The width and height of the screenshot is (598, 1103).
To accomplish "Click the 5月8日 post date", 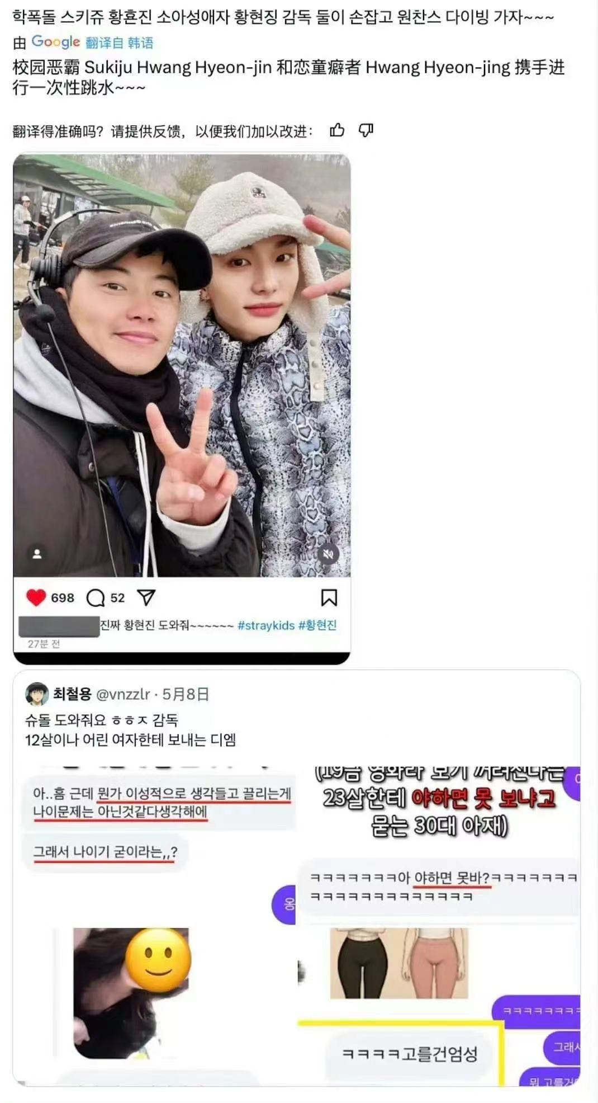I will click(x=186, y=694).
